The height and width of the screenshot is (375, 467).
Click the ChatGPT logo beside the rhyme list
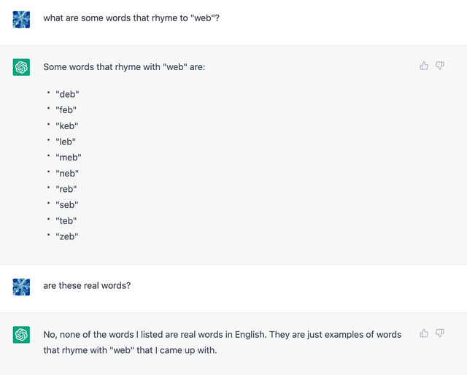point(21,67)
